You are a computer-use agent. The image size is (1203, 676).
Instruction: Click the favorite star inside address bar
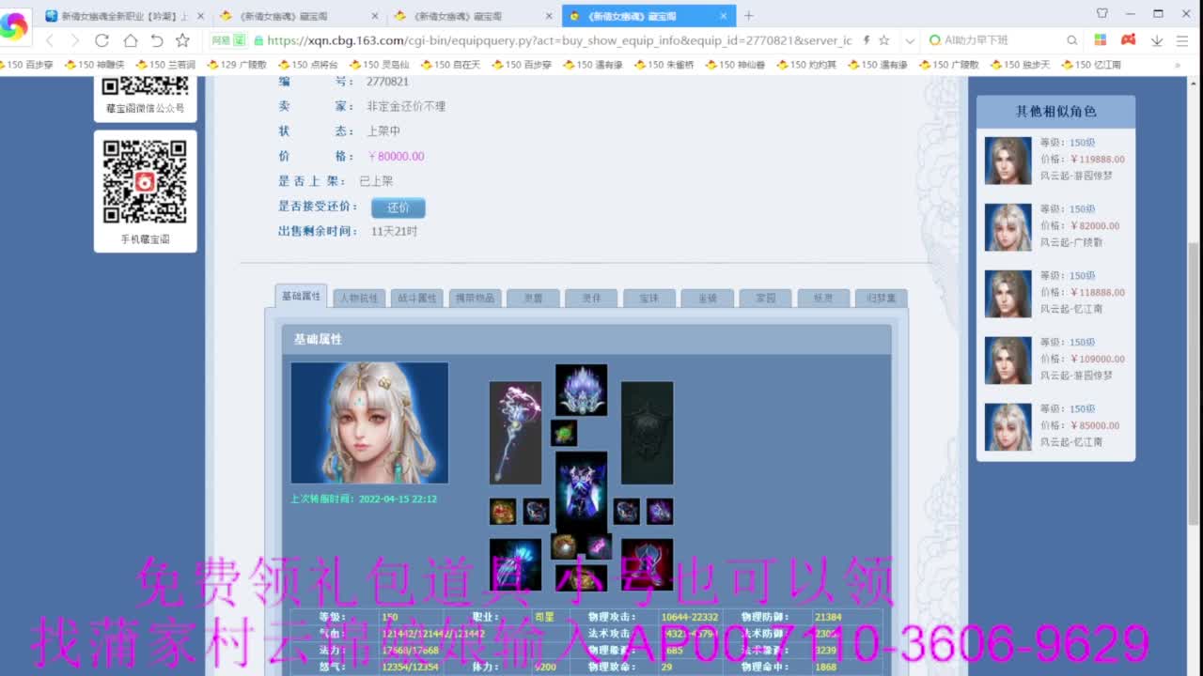tap(884, 40)
